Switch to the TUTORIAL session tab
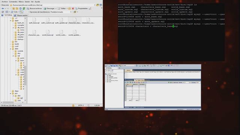 tap(7, 15)
